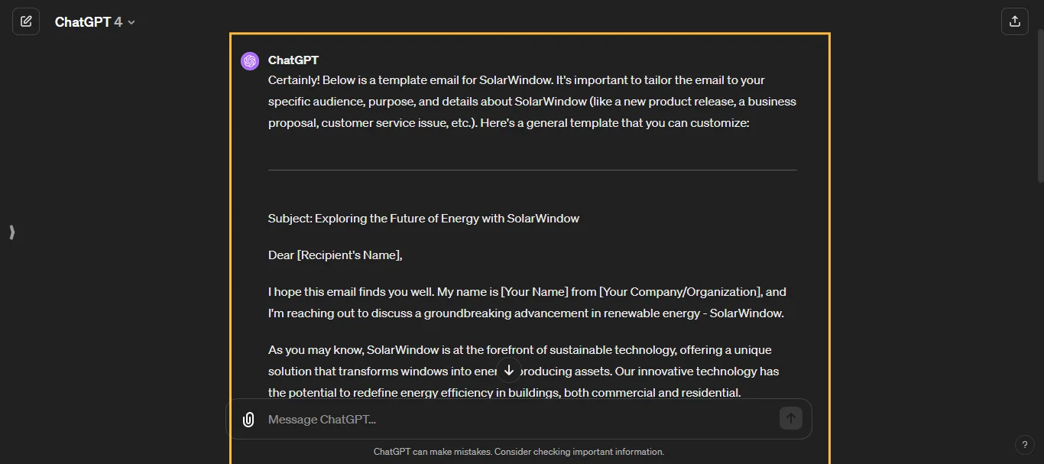The width and height of the screenshot is (1044, 464).
Task: Select the highlighted assistant response
Action: [x=530, y=229]
